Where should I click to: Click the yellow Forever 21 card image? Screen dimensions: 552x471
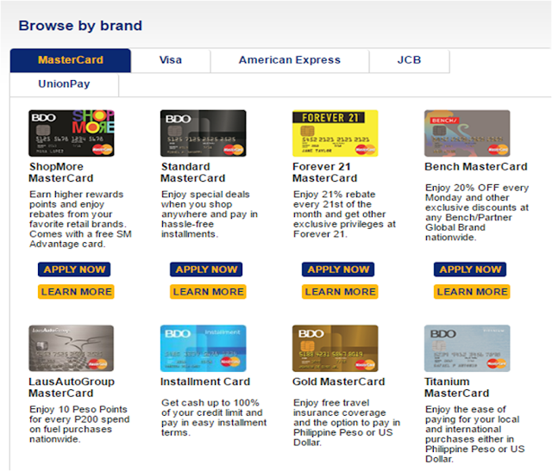[x=336, y=133]
